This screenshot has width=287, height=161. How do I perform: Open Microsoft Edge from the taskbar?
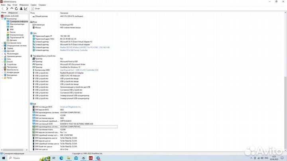pyautogui.click(x=61, y=158)
